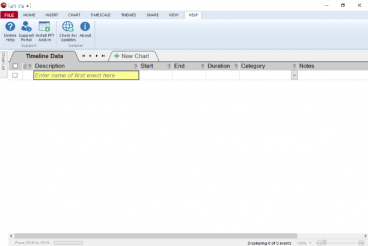Click the scroll left arrow
This screenshot has height=246, width=368.
(x=11, y=236)
